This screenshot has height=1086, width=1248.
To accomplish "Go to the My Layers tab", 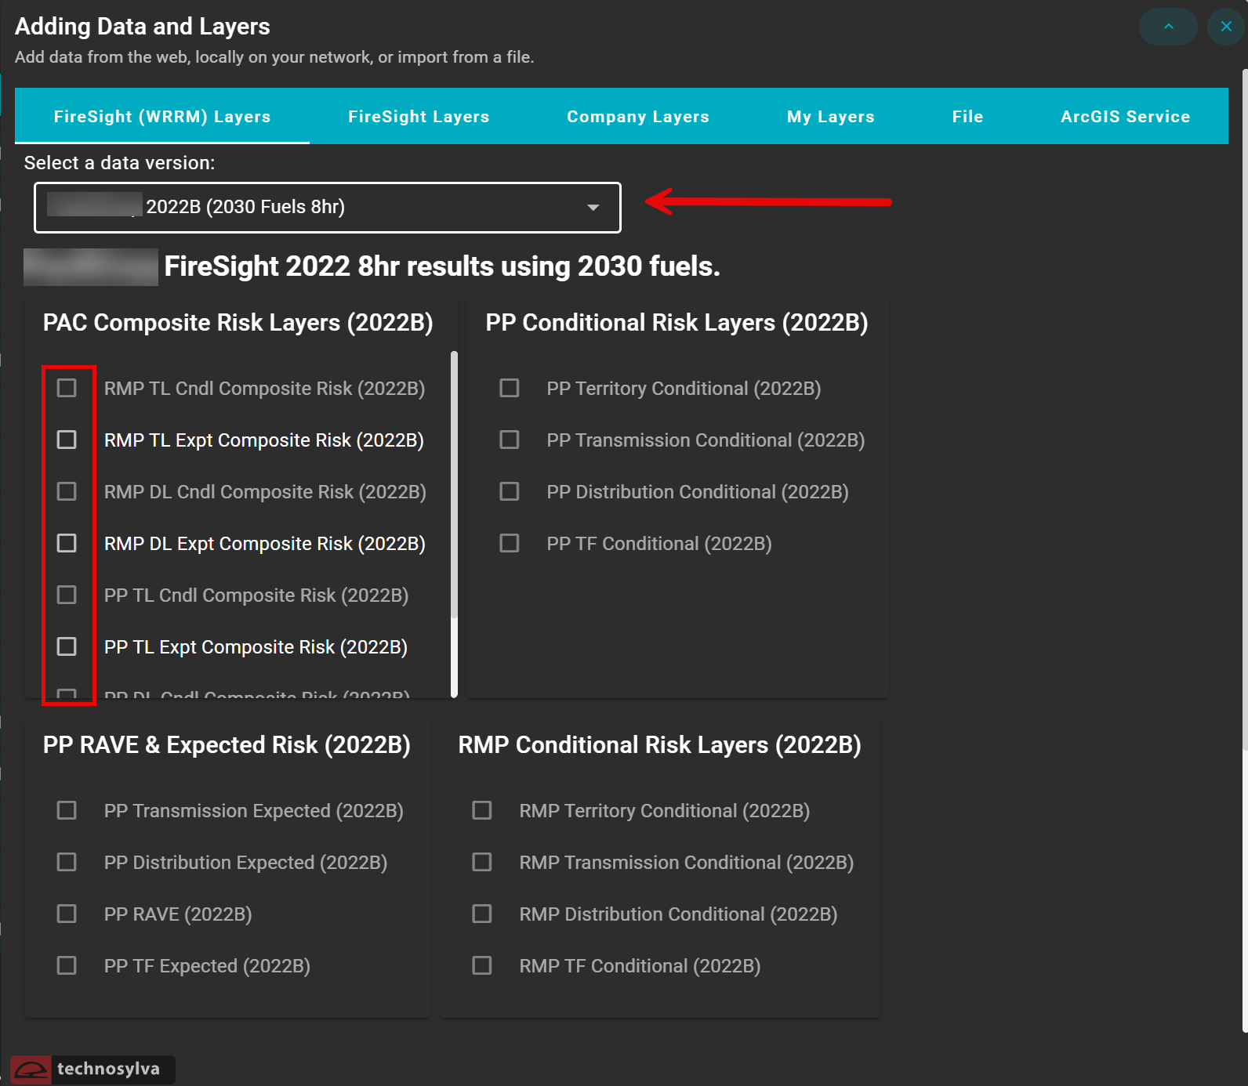I will (x=830, y=117).
